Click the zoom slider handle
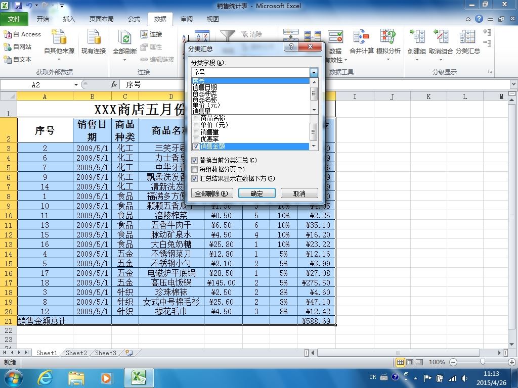This screenshot has height=388, width=518. click(x=483, y=362)
